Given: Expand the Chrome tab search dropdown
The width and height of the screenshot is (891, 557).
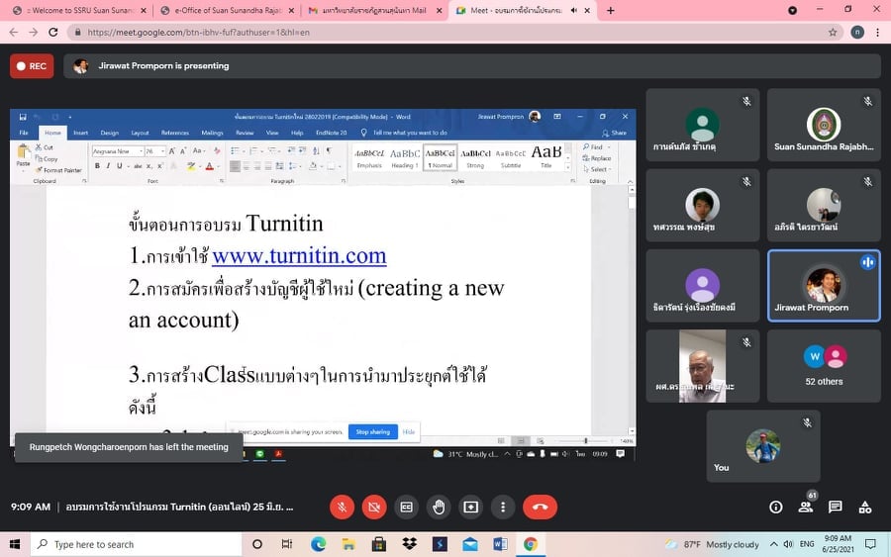Looking at the screenshot, I should pyautogui.click(x=792, y=10).
